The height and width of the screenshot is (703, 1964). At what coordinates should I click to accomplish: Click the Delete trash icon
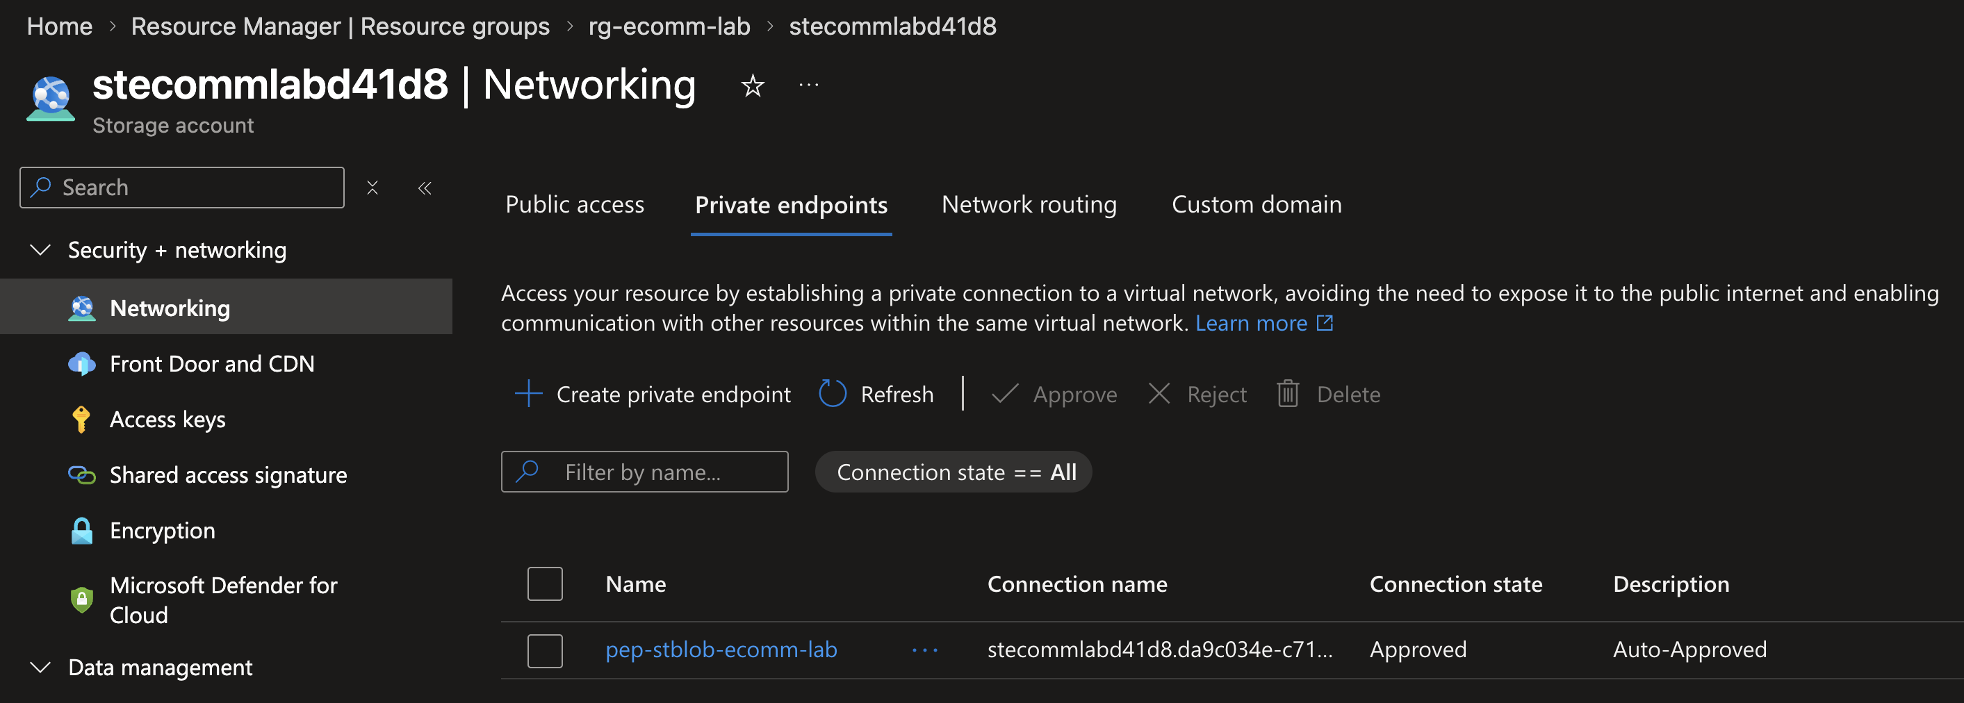[1288, 394]
